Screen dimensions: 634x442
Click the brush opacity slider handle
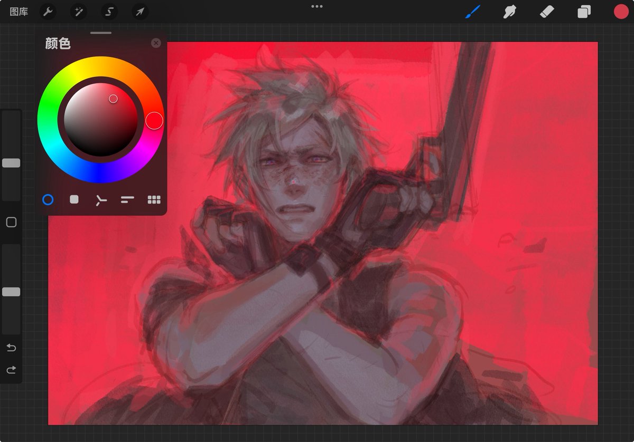(11, 292)
